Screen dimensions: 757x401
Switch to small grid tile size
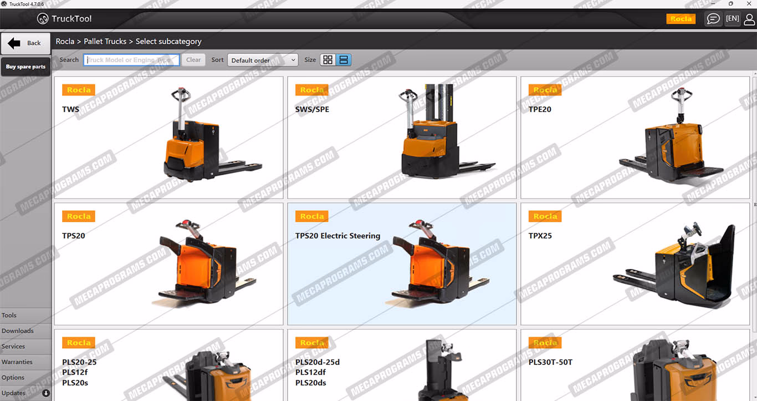coord(328,60)
